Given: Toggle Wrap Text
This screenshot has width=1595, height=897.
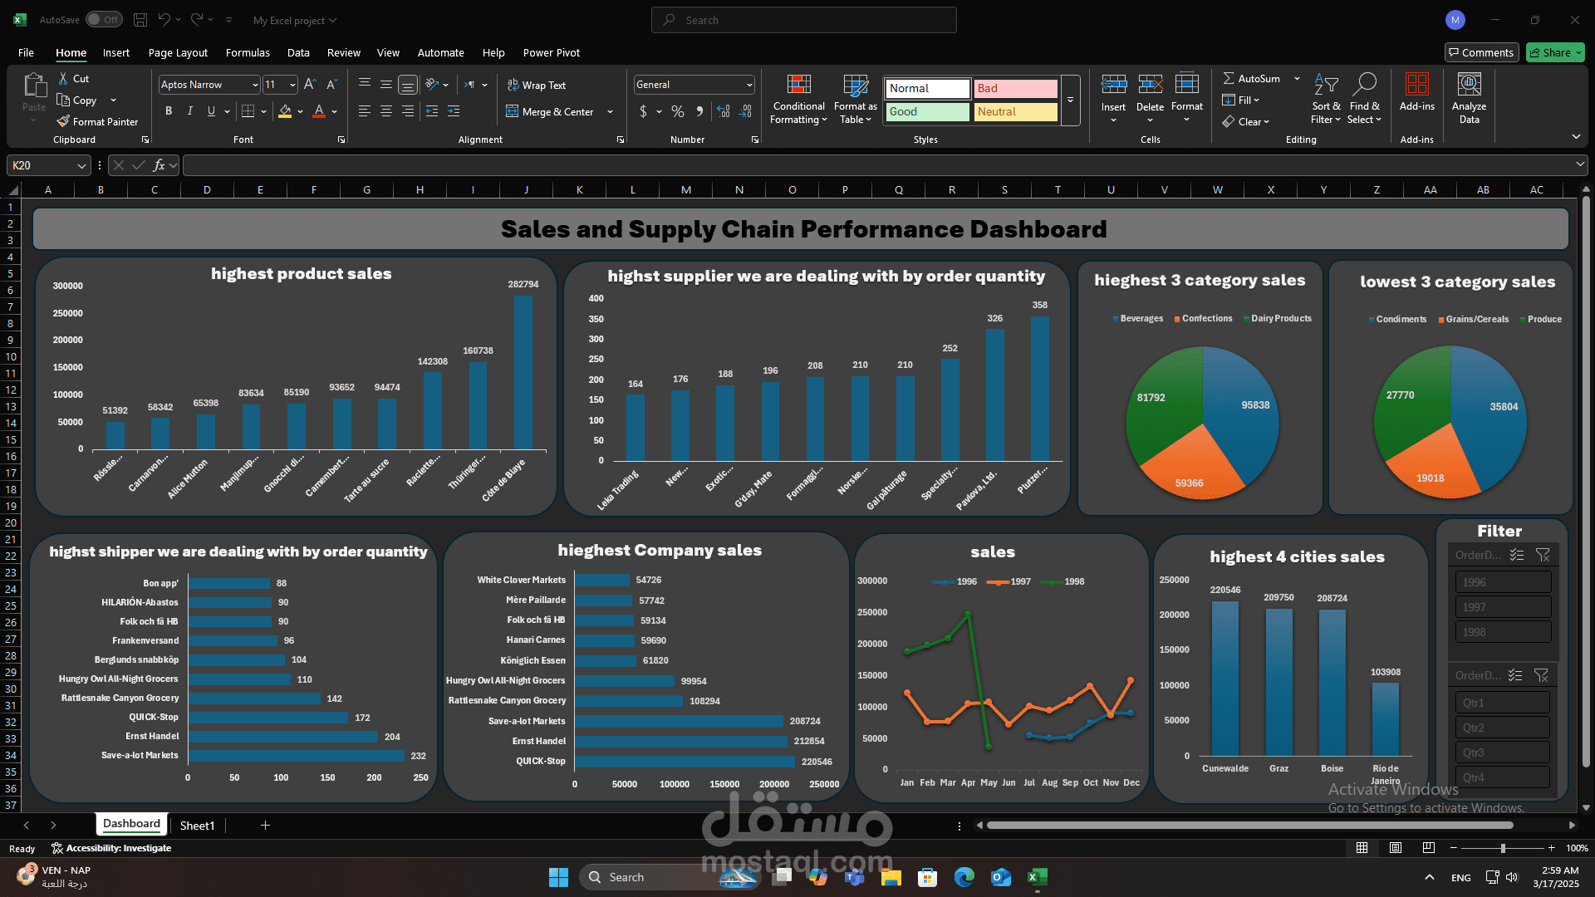Looking at the screenshot, I should pos(536,86).
